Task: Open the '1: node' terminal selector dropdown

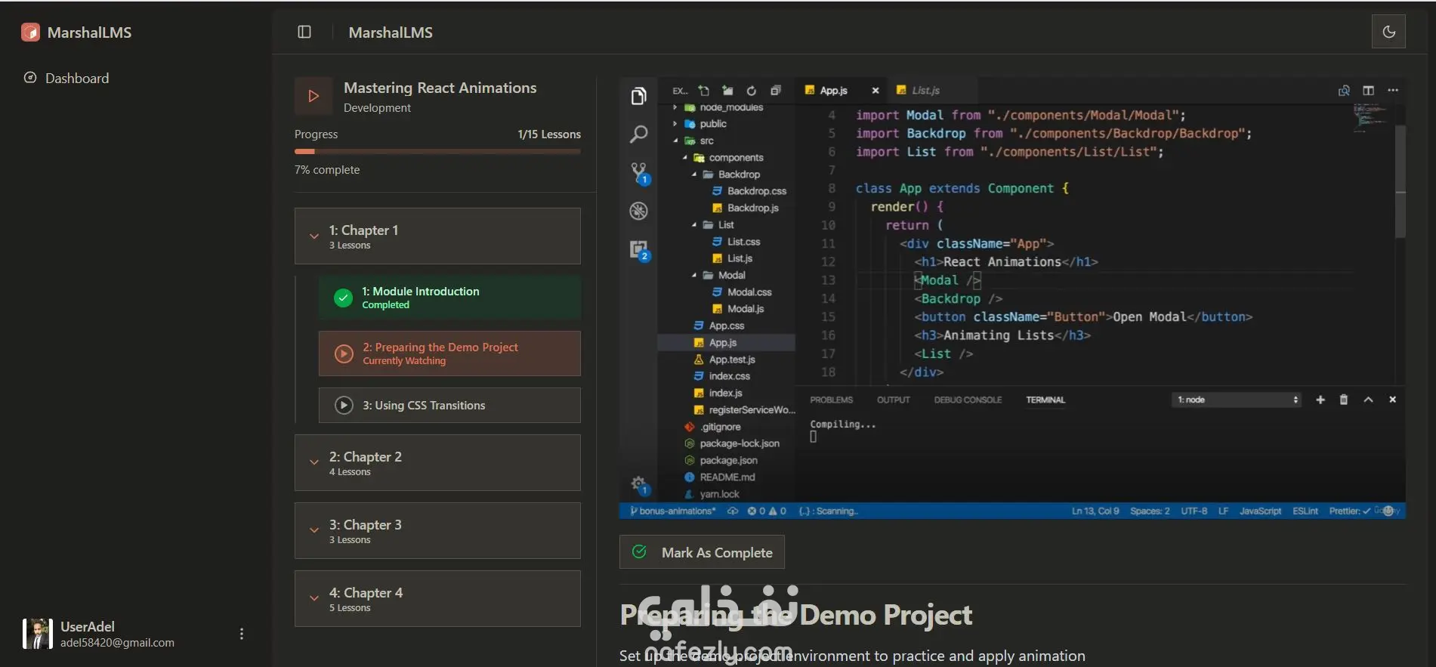Action: pyautogui.click(x=1237, y=400)
